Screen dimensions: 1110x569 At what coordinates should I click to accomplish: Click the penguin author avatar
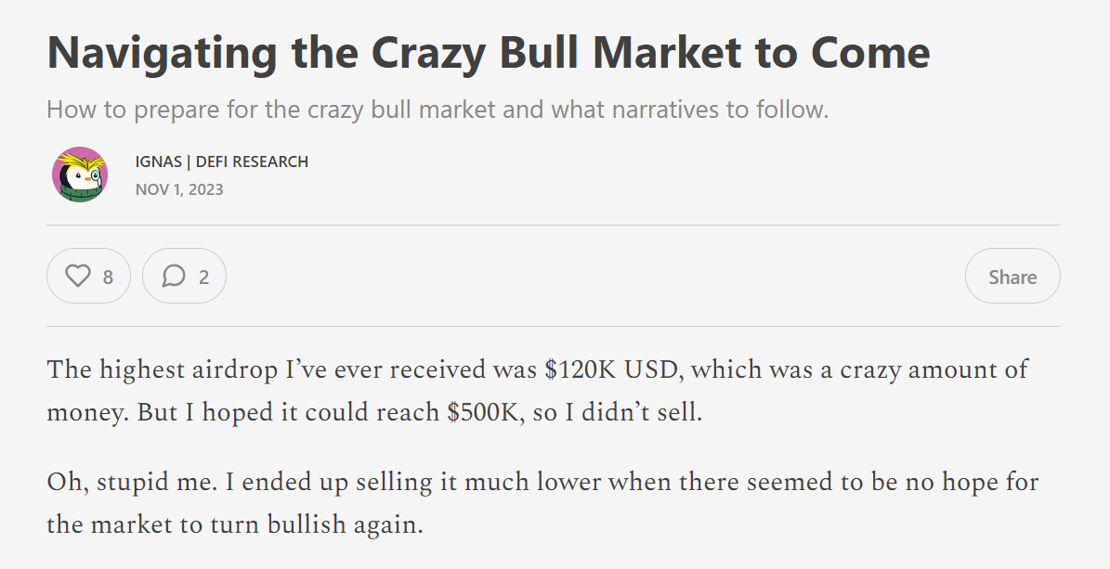click(x=80, y=175)
